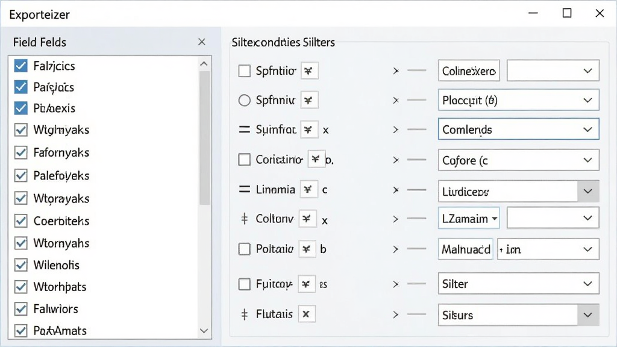Open the Cofore (c dropdown
This screenshot has width=617, height=347.
pos(519,160)
